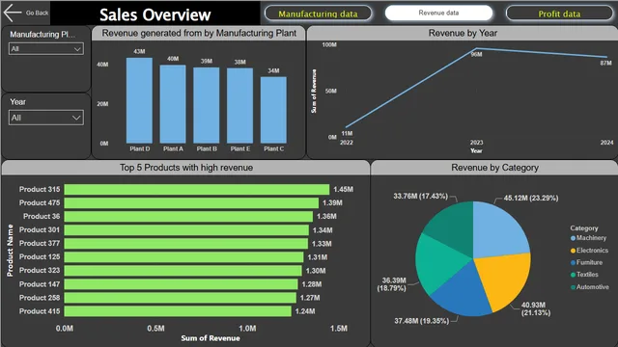The width and height of the screenshot is (618, 347).
Task: Select the Plant D revenue bar
Action: [139, 100]
